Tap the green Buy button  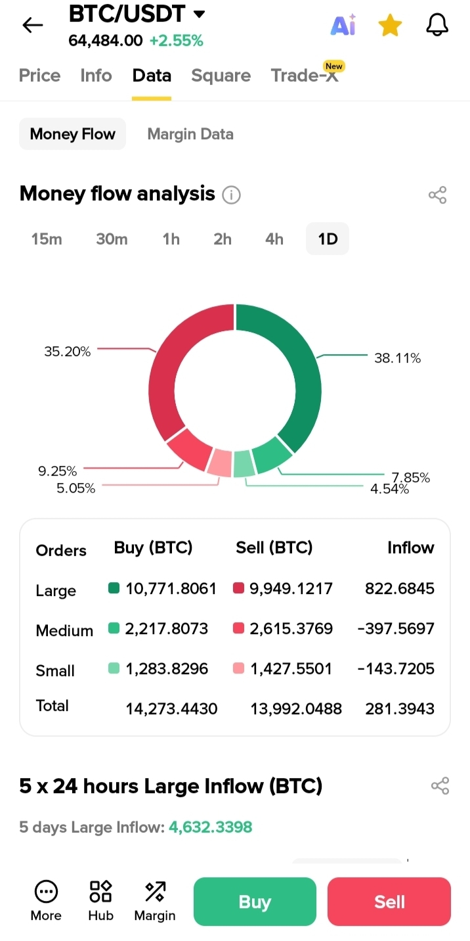(255, 902)
